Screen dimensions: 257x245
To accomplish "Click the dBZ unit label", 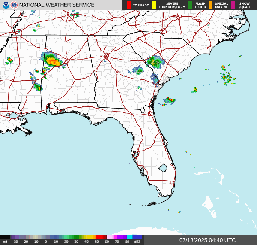I will tap(137, 242).
